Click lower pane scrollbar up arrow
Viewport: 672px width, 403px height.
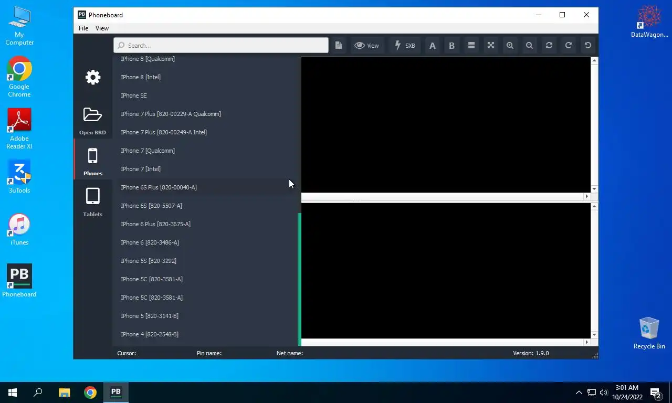coord(594,206)
